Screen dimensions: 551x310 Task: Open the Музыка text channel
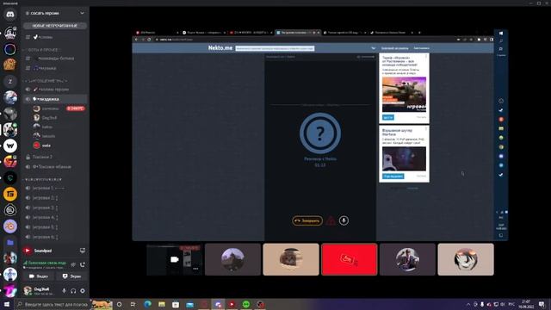pyautogui.click(x=55, y=68)
